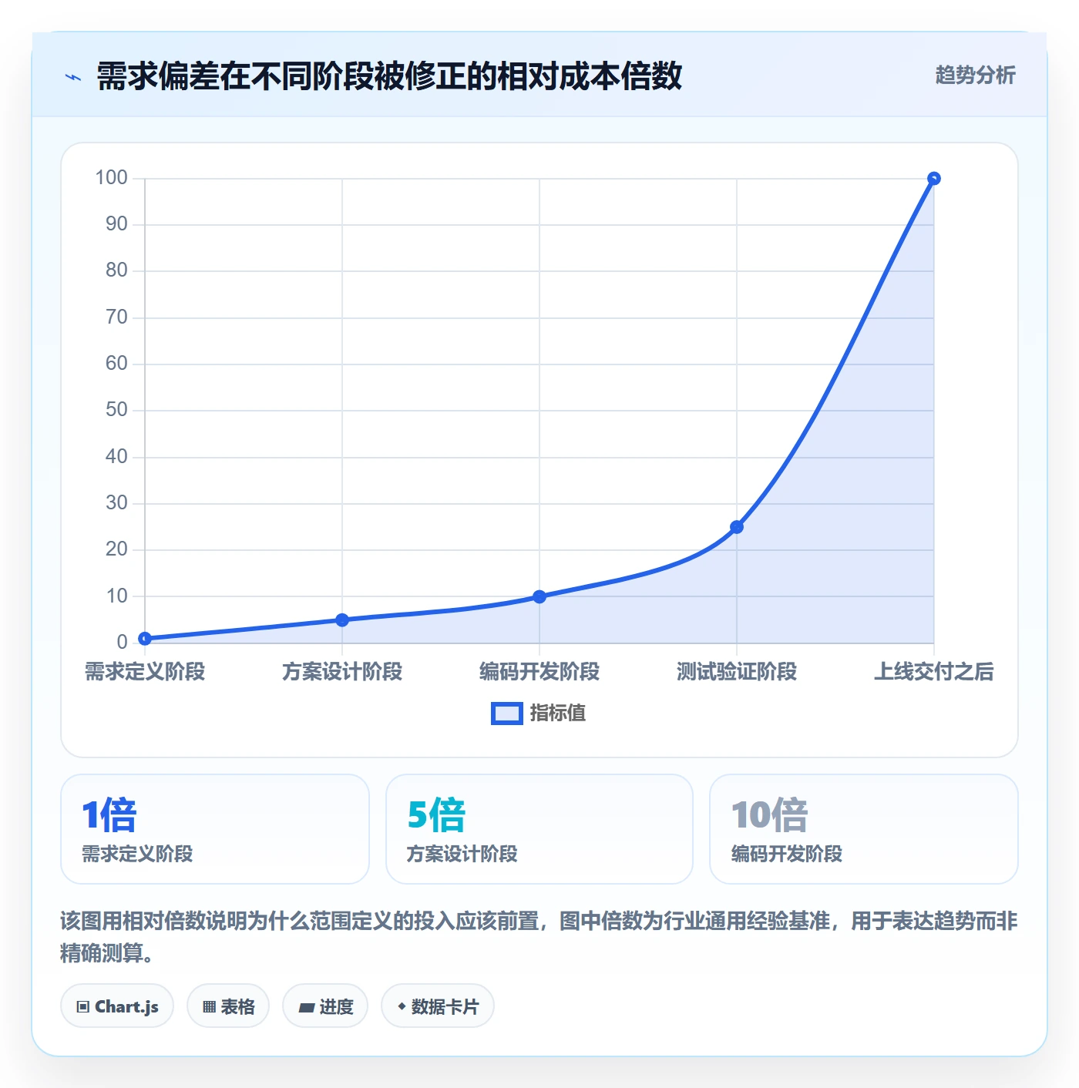Click the 指标值 legend color box

pos(507,714)
